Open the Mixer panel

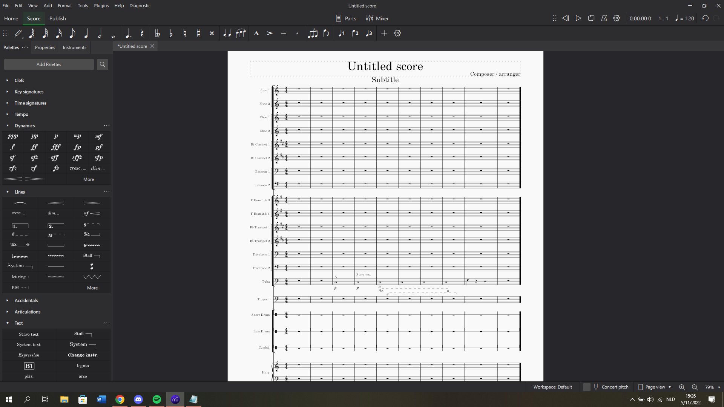click(x=377, y=18)
